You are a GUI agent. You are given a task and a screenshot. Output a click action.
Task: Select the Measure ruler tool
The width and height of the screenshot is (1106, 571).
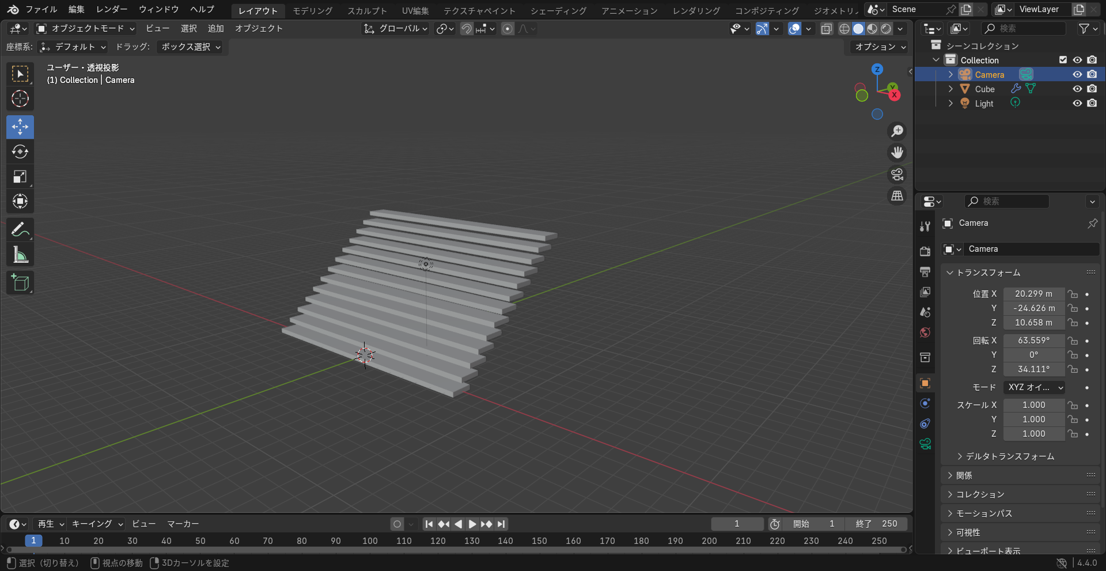click(20, 255)
